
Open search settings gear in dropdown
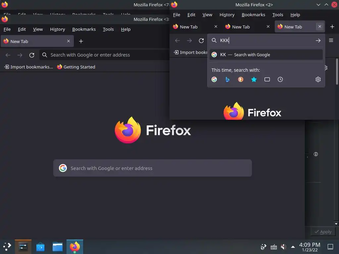(x=318, y=79)
